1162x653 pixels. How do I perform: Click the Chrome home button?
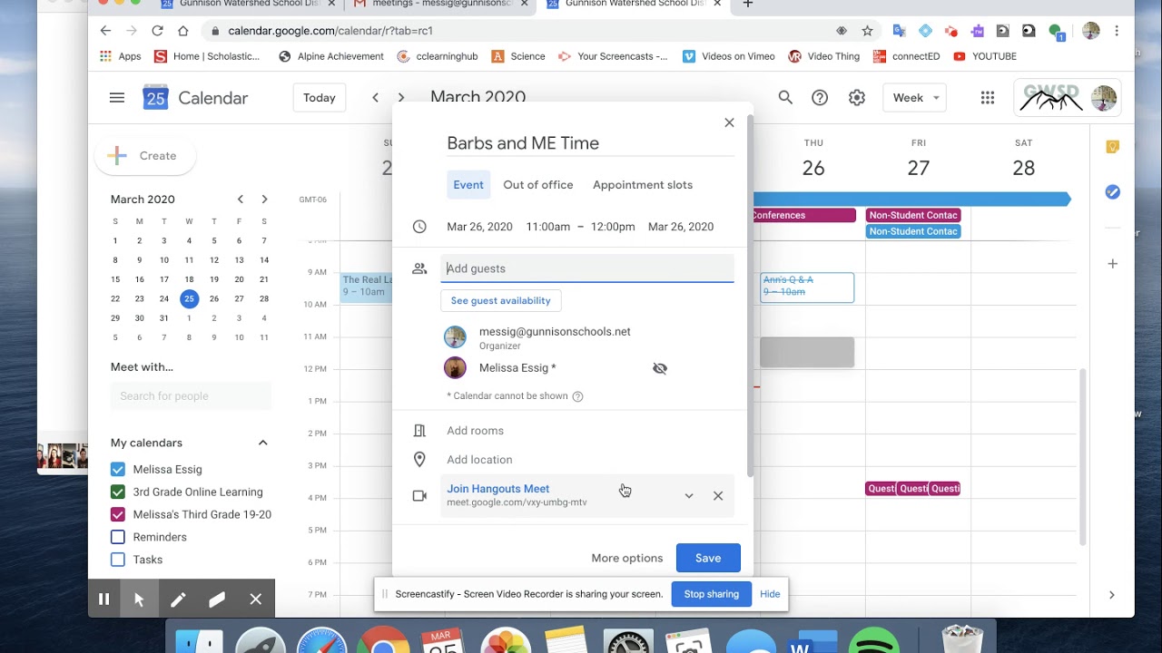pos(183,31)
